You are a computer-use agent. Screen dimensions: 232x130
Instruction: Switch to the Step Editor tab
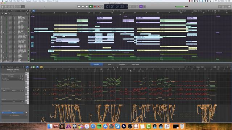click(122, 64)
